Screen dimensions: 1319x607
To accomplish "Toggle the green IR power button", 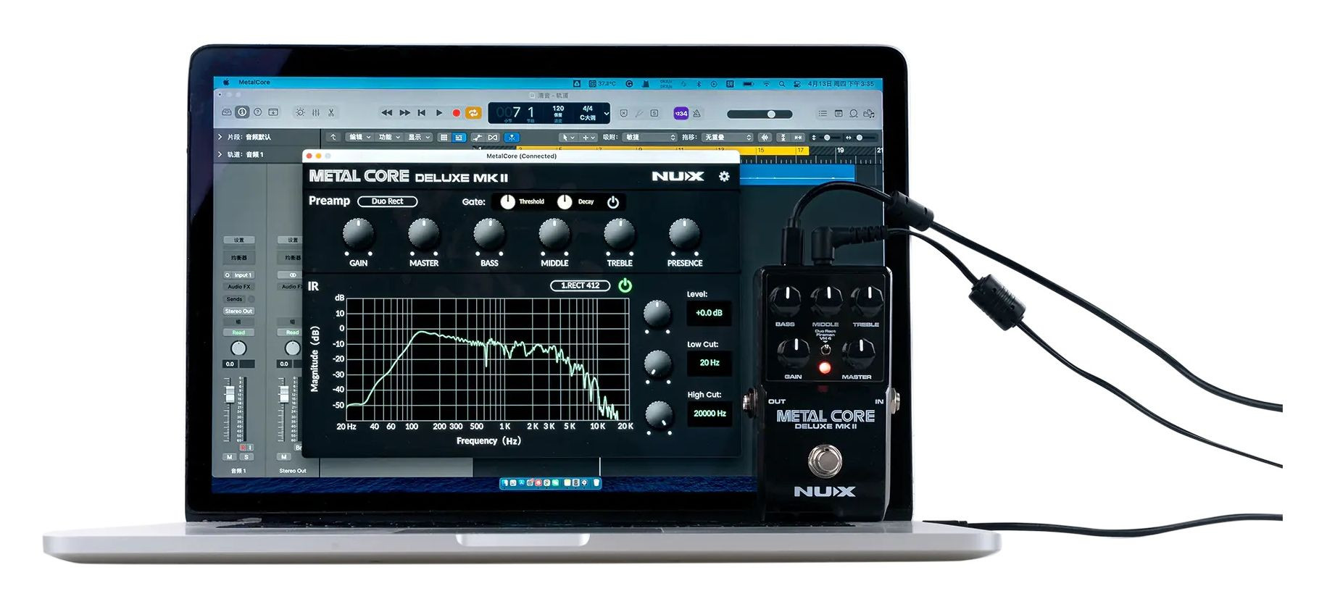I will (625, 285).
